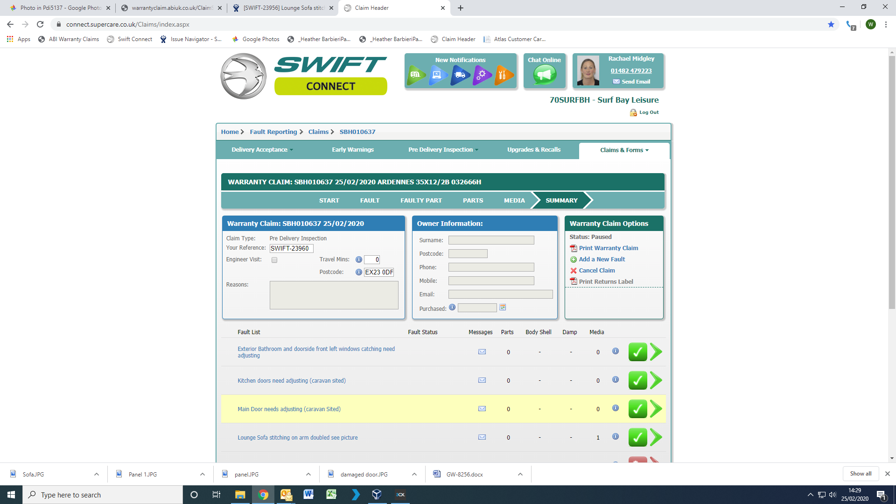
Task: Open Excel from the Windows taskbar
Action: pyautogui.click(x=331, y=495)
